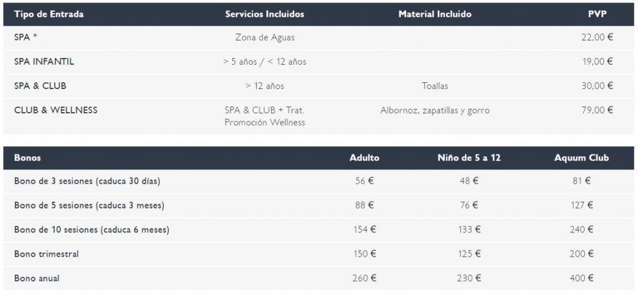Click the Bono anual row label

coord(37,278)
